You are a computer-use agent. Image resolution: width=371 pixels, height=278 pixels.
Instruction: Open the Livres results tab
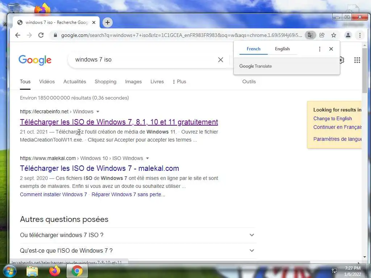(157, 81)
